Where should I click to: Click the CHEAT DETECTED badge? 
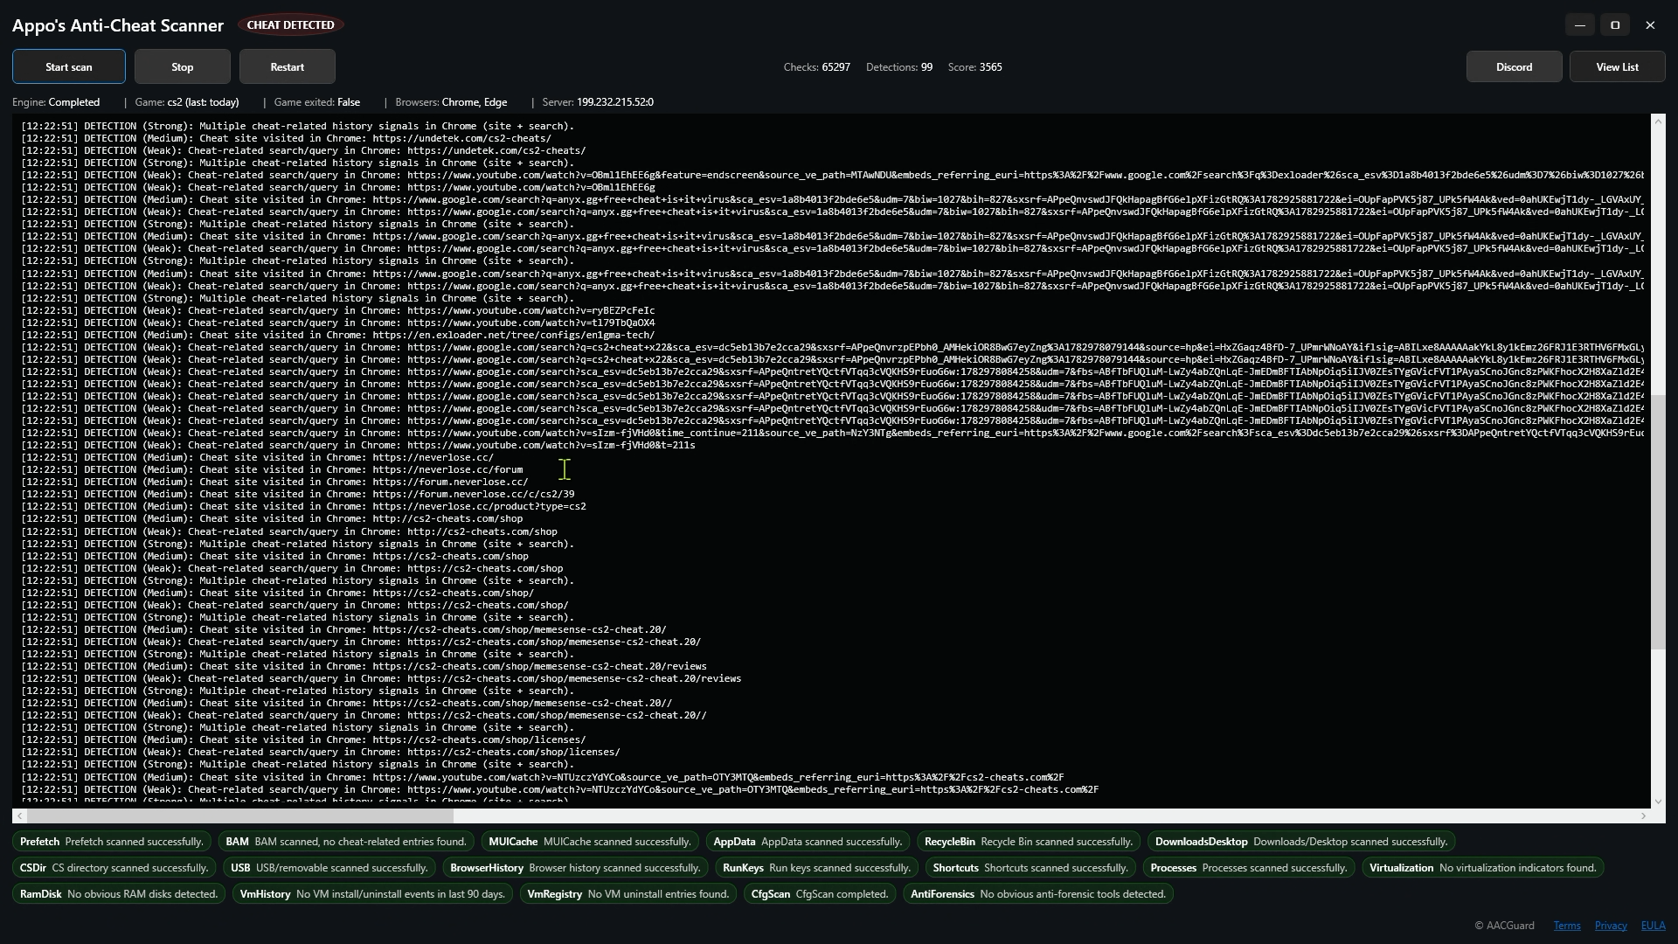pyautogui.click(x=290, y=25)
